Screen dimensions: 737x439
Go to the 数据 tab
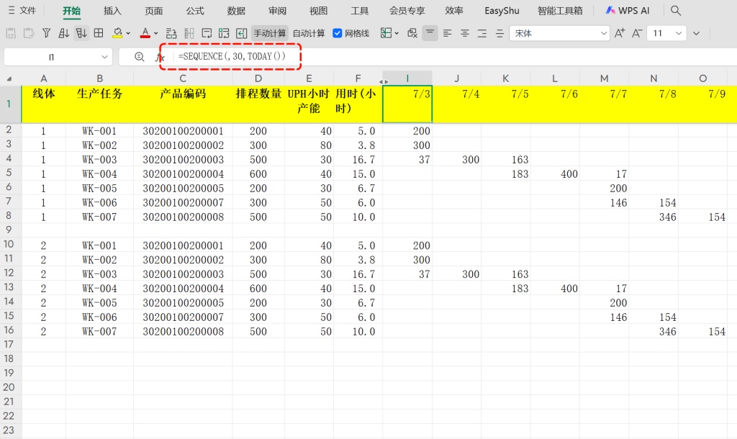[236, 10]
